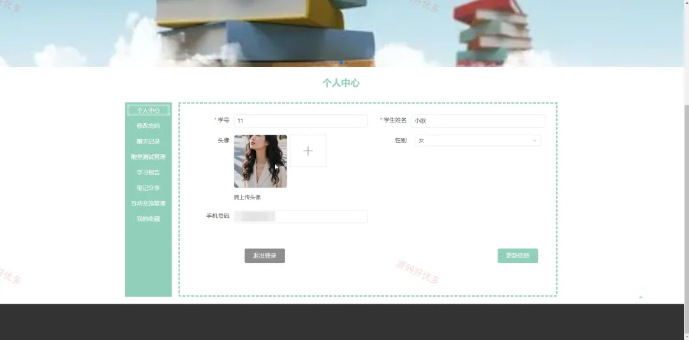Open 学习报告 in the sidebar

(x=148, y=172)
